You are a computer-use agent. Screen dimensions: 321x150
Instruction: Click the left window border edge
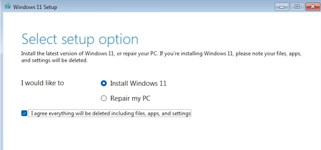[x=1, y=82]
